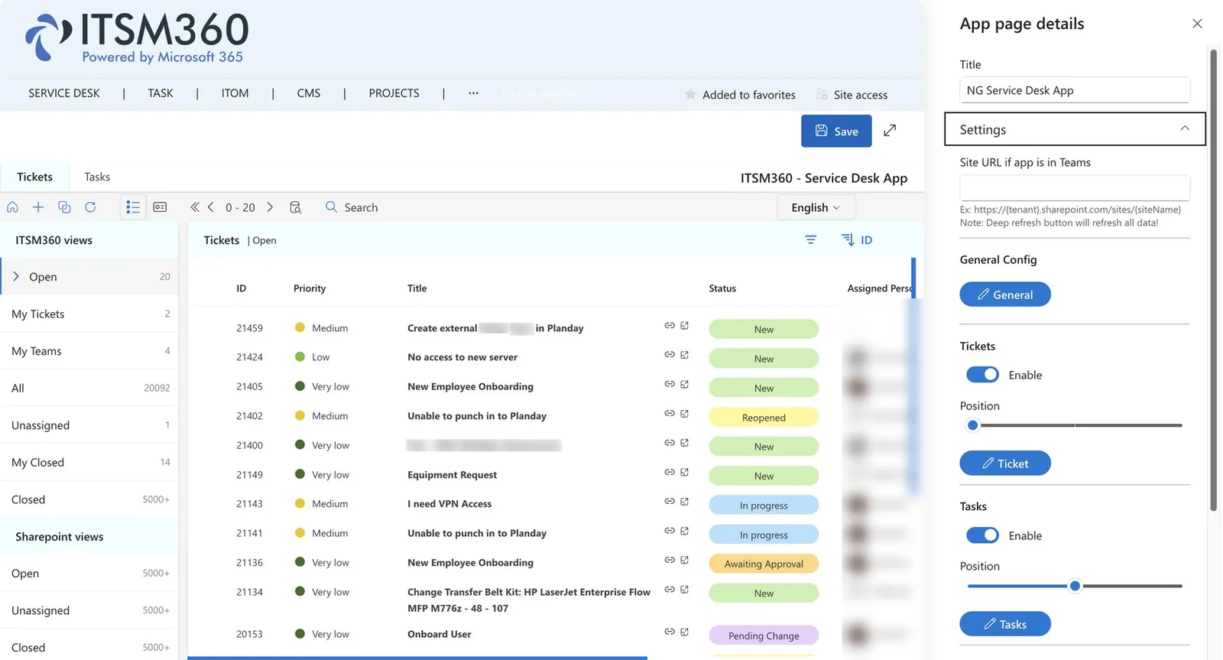This screenshot has height=660, width=1223.
Task: Click the Tasks edit button
Action: coord(1005,624)
